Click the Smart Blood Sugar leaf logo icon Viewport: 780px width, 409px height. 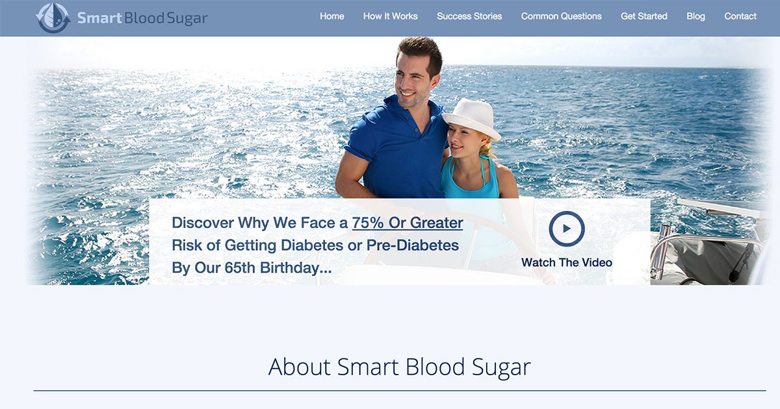click(x=53, y=18)
